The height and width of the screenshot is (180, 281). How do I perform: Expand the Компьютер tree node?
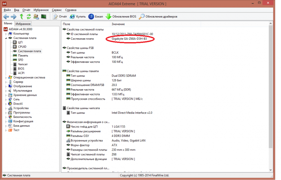[6, 34]
